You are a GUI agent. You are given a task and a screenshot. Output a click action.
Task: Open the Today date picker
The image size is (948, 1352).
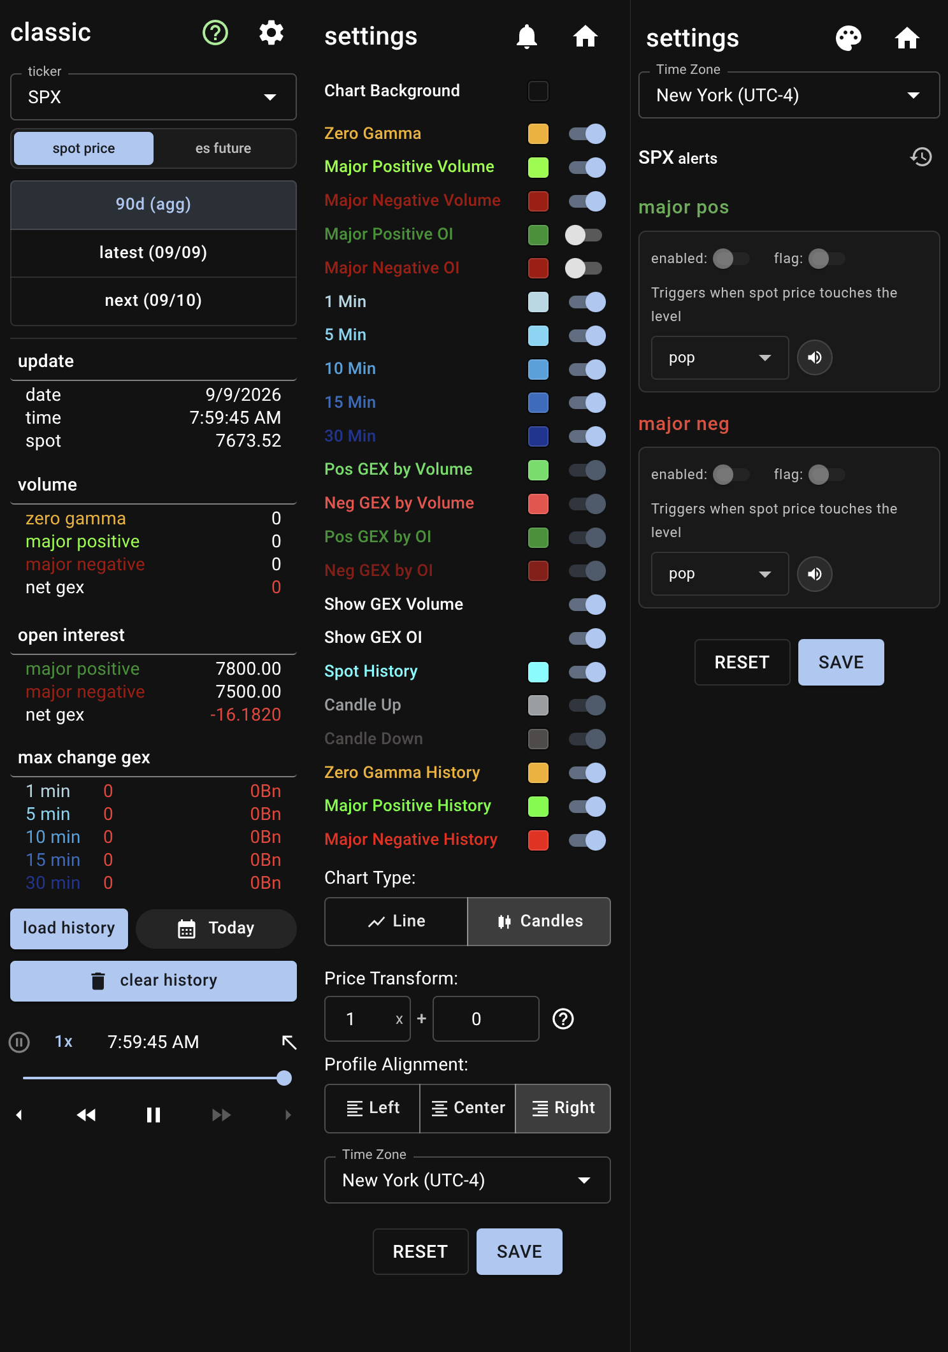click(x=217, y=928)
